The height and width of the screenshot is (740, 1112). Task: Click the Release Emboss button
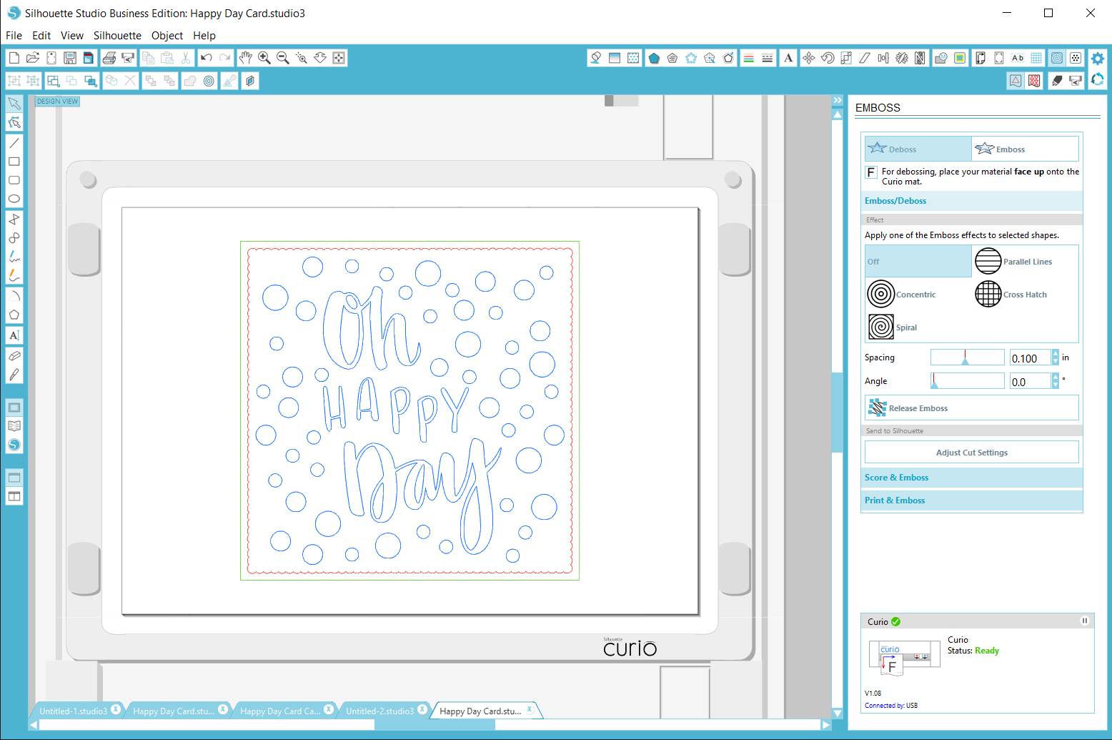click(972, 408)
